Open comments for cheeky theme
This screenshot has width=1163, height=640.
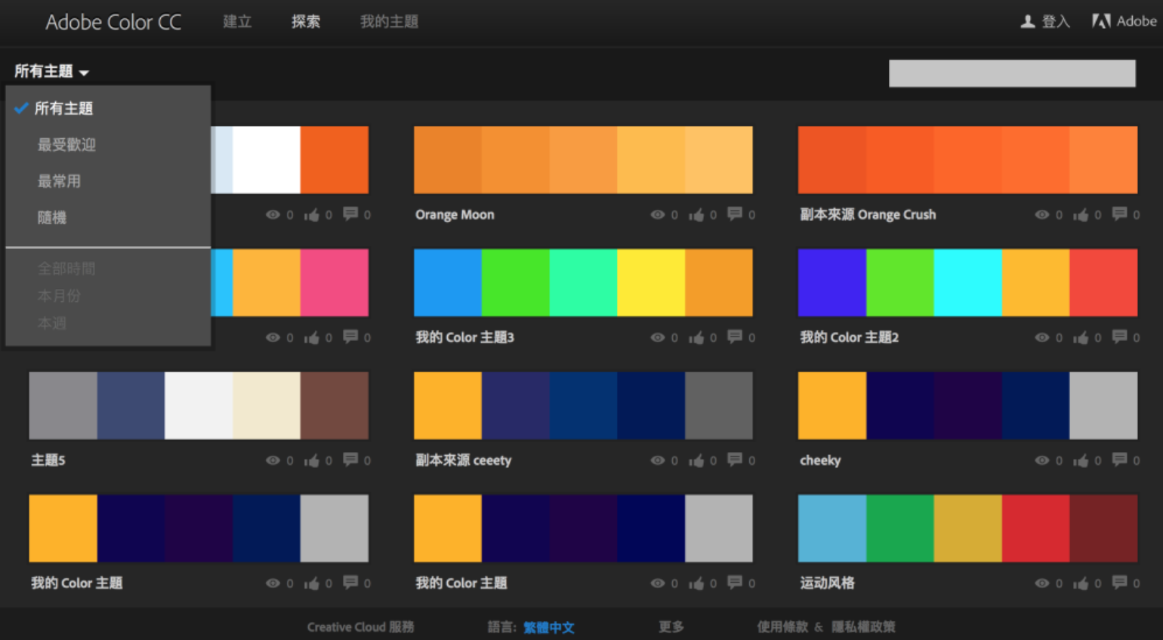tap(1119, 460)
